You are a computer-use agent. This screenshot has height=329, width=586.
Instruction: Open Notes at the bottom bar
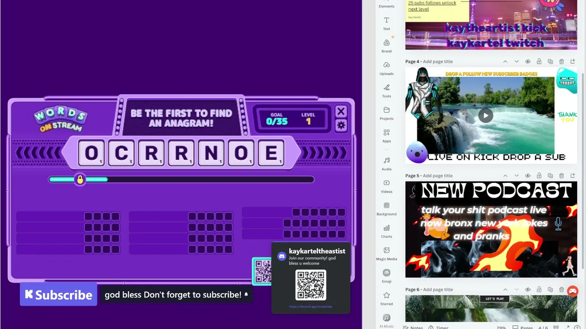click(413, 327)
